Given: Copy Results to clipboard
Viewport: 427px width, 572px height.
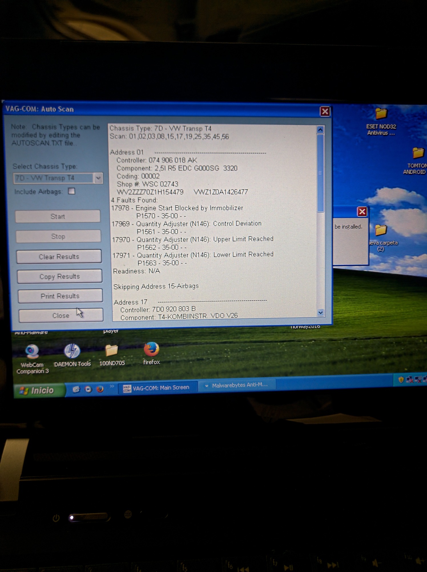Looking at the screenshot, I should click(x=60, y=276).
